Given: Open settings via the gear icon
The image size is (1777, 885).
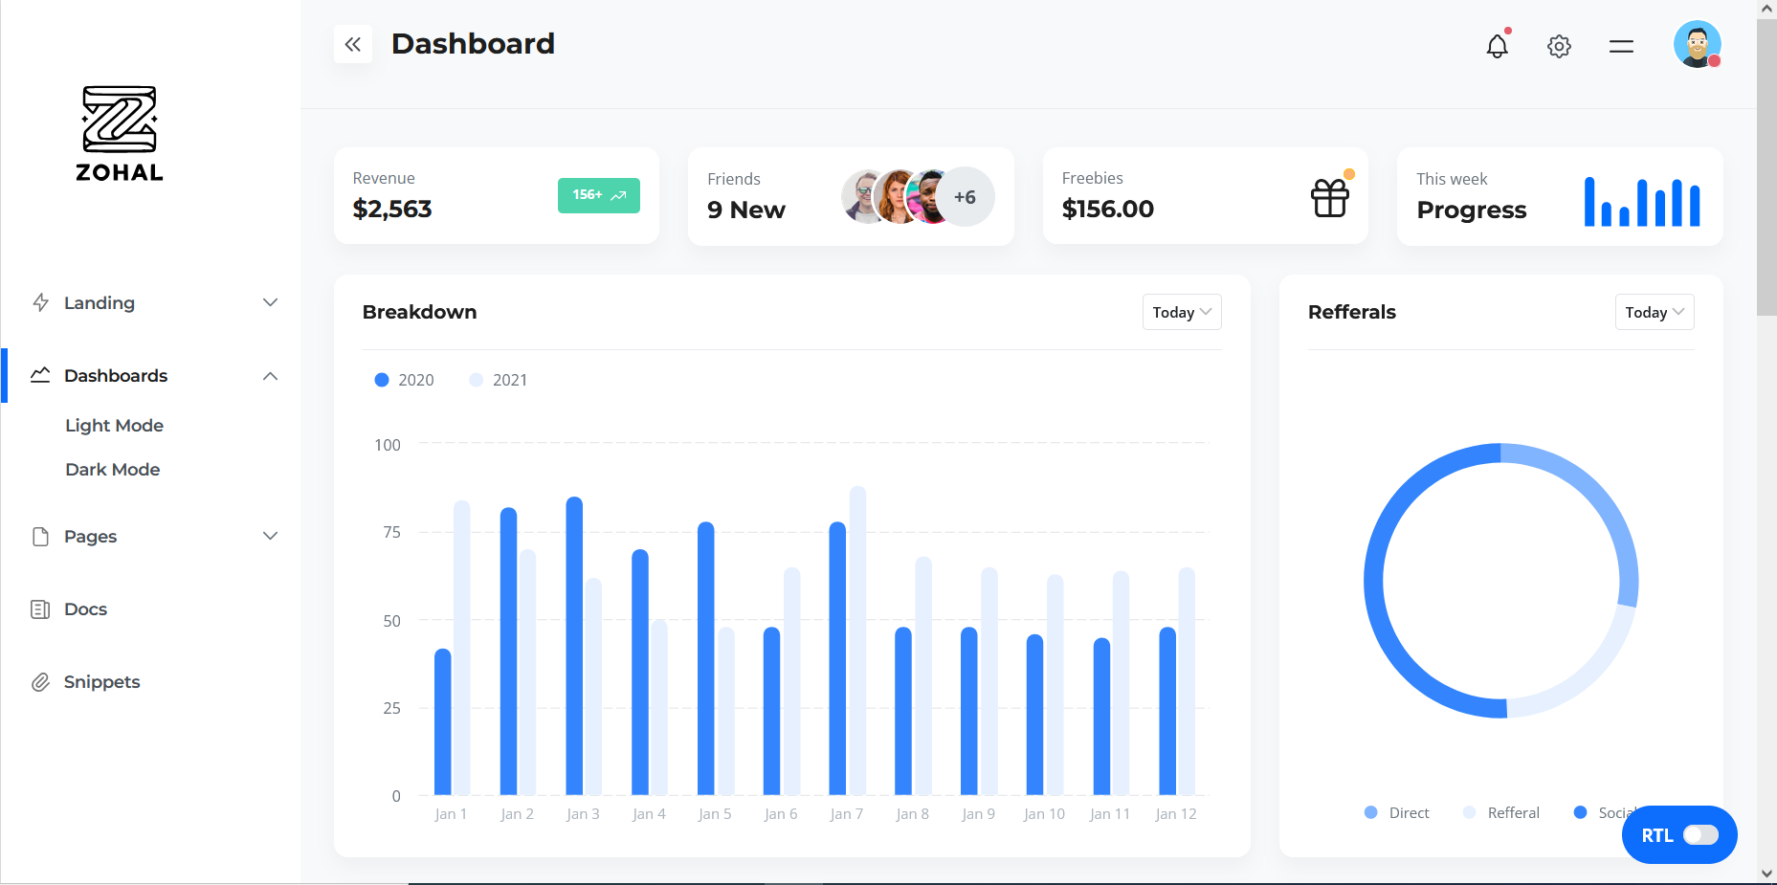Looking at the screenshot, I should point(1559,46).
